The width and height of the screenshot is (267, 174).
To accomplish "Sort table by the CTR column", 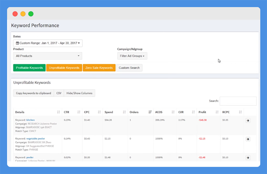I will 71,112.
